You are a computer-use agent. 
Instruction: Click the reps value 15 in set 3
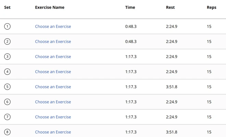click(209, 57)
